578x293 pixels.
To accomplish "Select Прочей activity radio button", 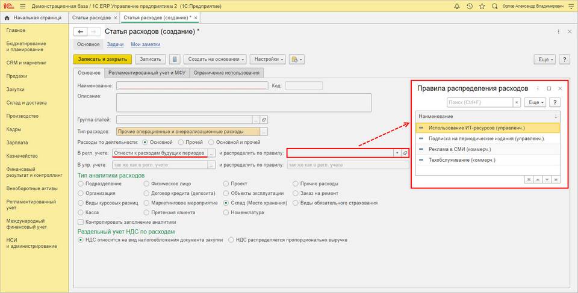I will tap(181, 142).
